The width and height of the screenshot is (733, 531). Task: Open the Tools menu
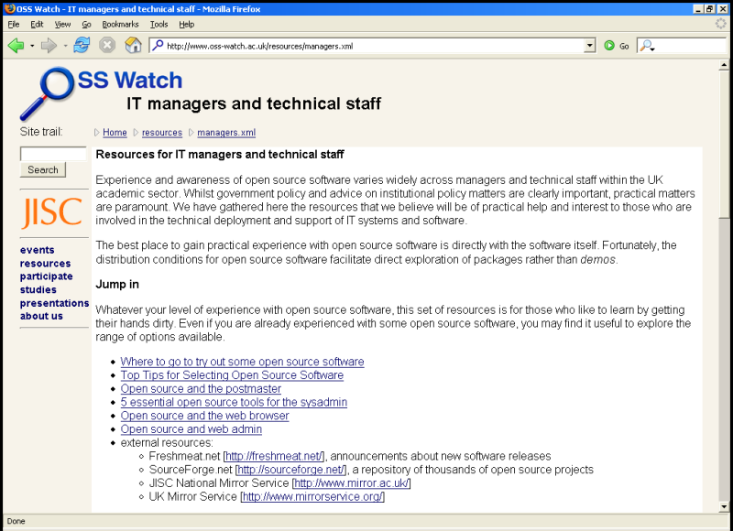(x=159, y=25)
